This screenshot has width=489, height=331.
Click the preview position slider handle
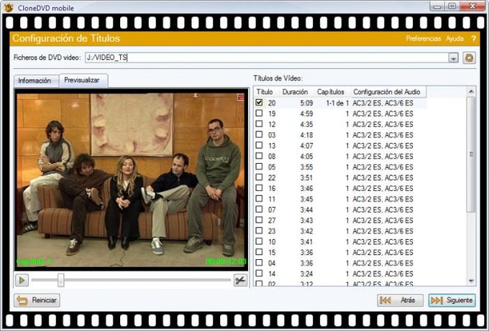(61, 280)
